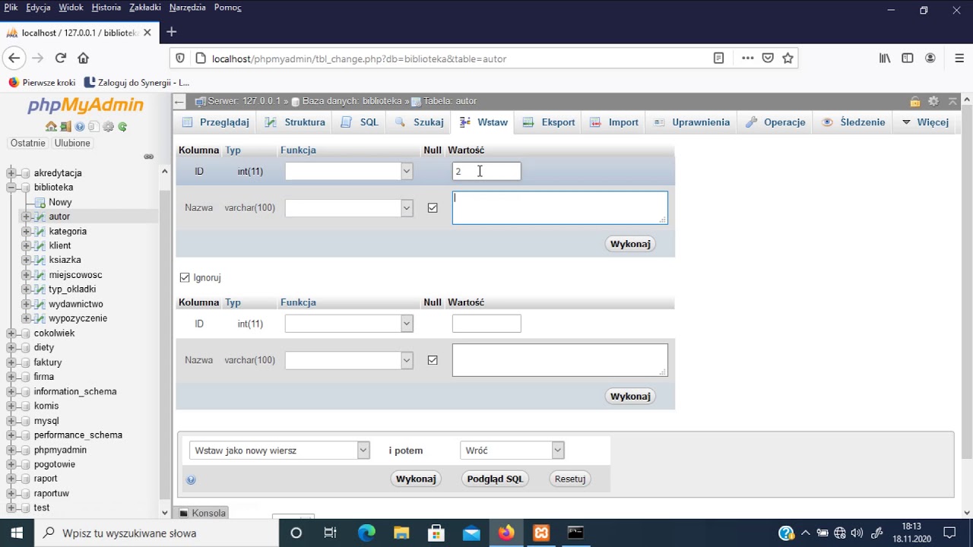The width and height of the screenshot is (973, 547).
Task: Open the SQL tab
Action: click(x=360, y=122)
